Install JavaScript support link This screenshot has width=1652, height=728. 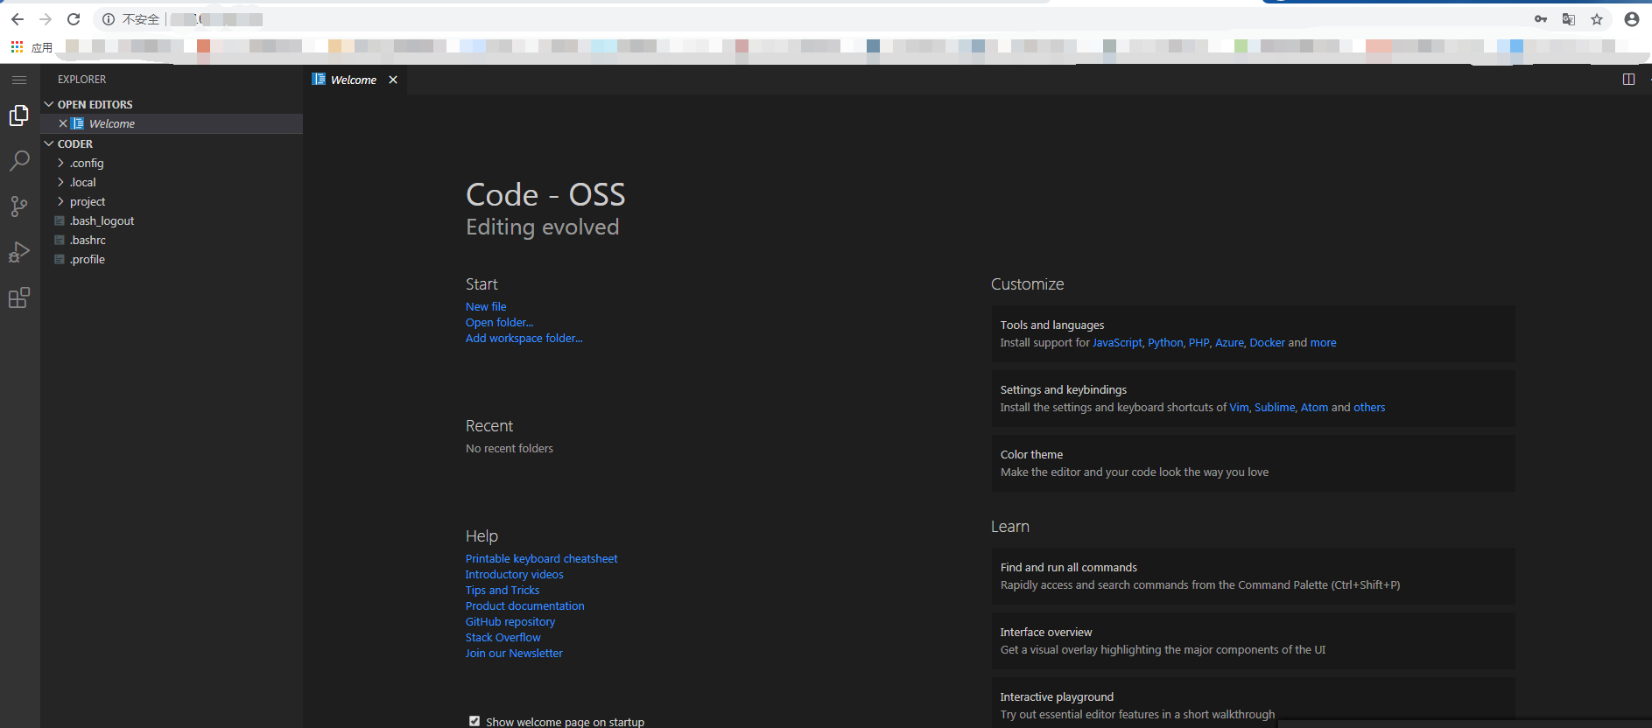click(1117, 343)
